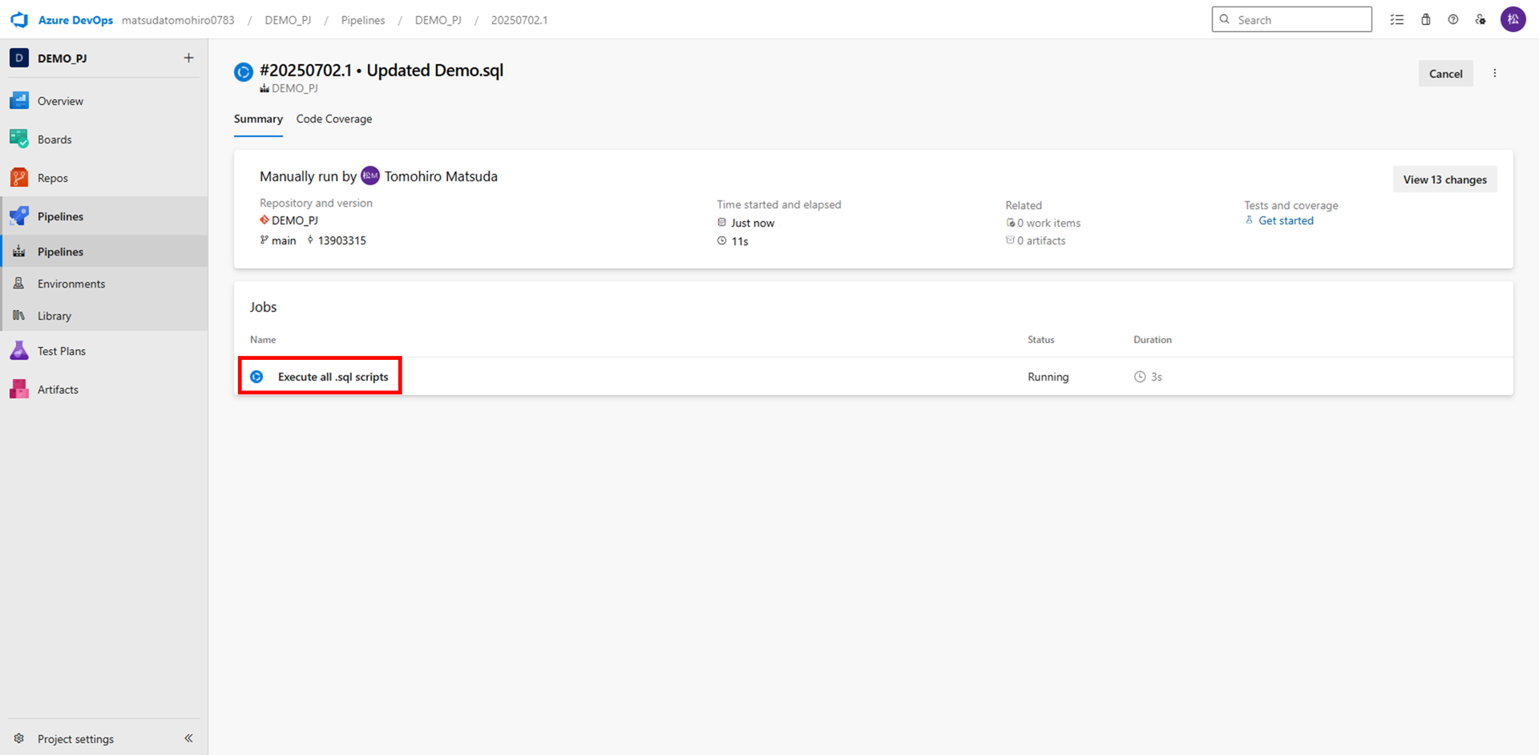Click the Status column header
Viewport: 1539px width, 755px height.
[x=1041, y=340]
